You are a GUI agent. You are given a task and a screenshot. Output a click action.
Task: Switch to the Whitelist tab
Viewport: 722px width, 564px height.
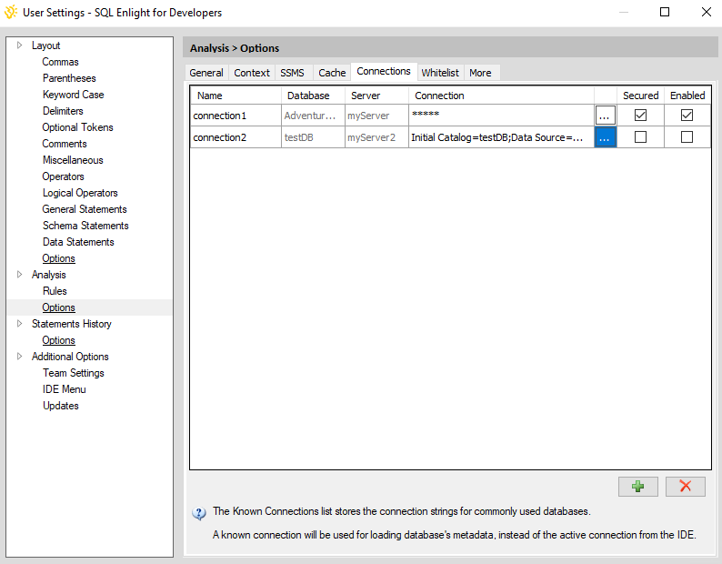pyautogui.click(x=440, y=73)
